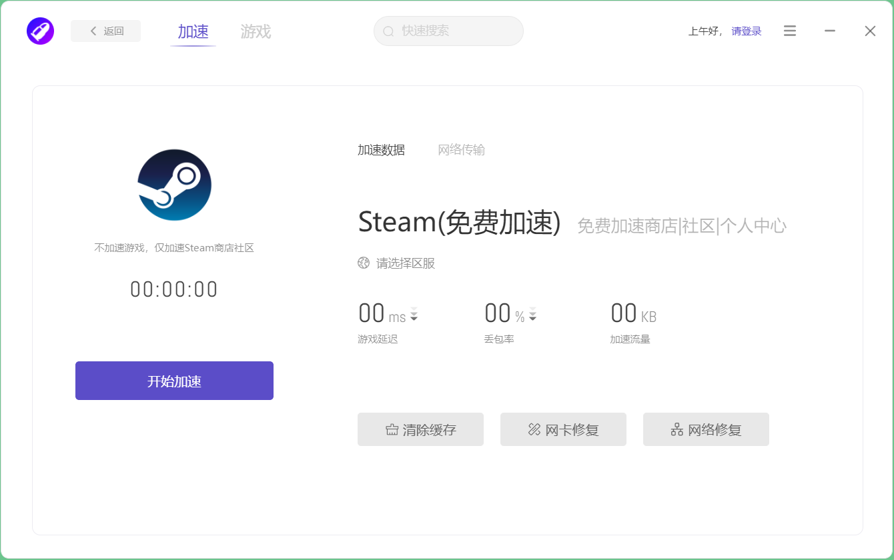Close the accelerator window
The image size is (894, 560).
[x=870, y=31]
